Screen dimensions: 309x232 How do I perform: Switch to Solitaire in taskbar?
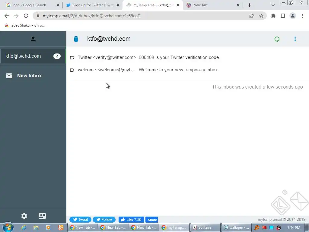pyautogui.click(x=205, y=227)
